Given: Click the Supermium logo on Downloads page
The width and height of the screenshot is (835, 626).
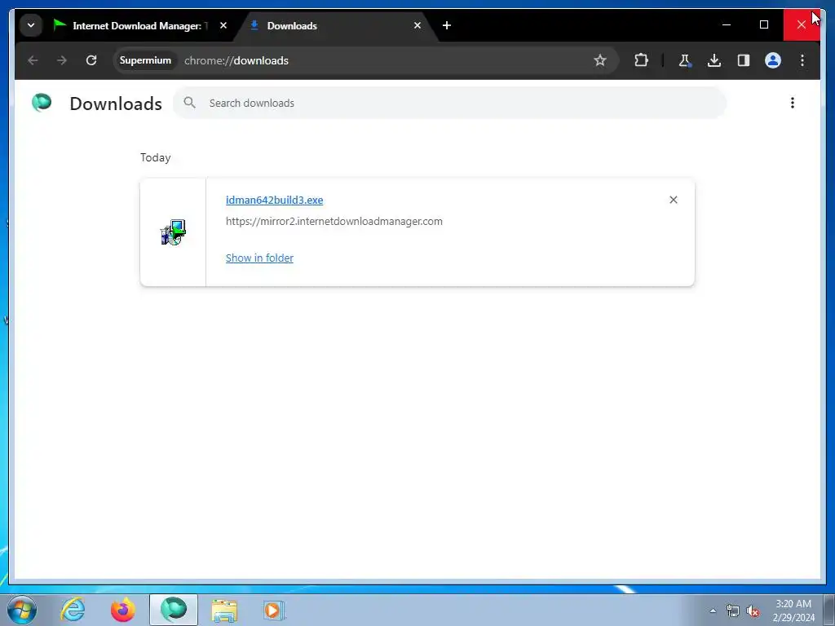Looking at the screenshot, I should pos(42,102).
